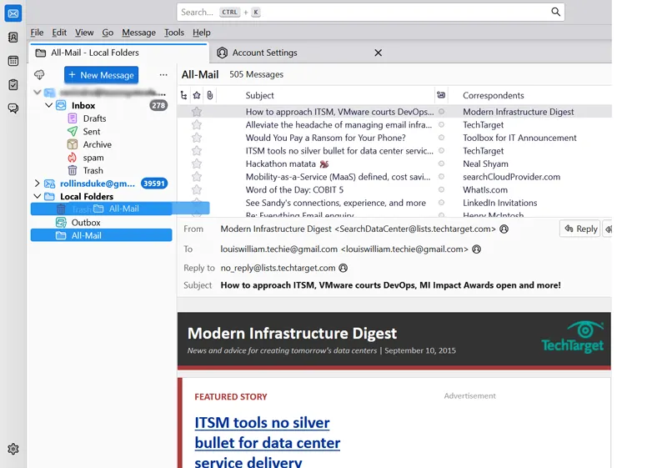
Task: Open the Tools menu
Action: click(x=173, y=33)
